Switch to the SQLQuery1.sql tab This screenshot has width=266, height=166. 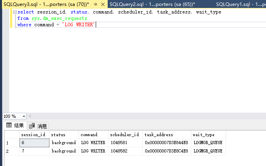click(241, 4)
